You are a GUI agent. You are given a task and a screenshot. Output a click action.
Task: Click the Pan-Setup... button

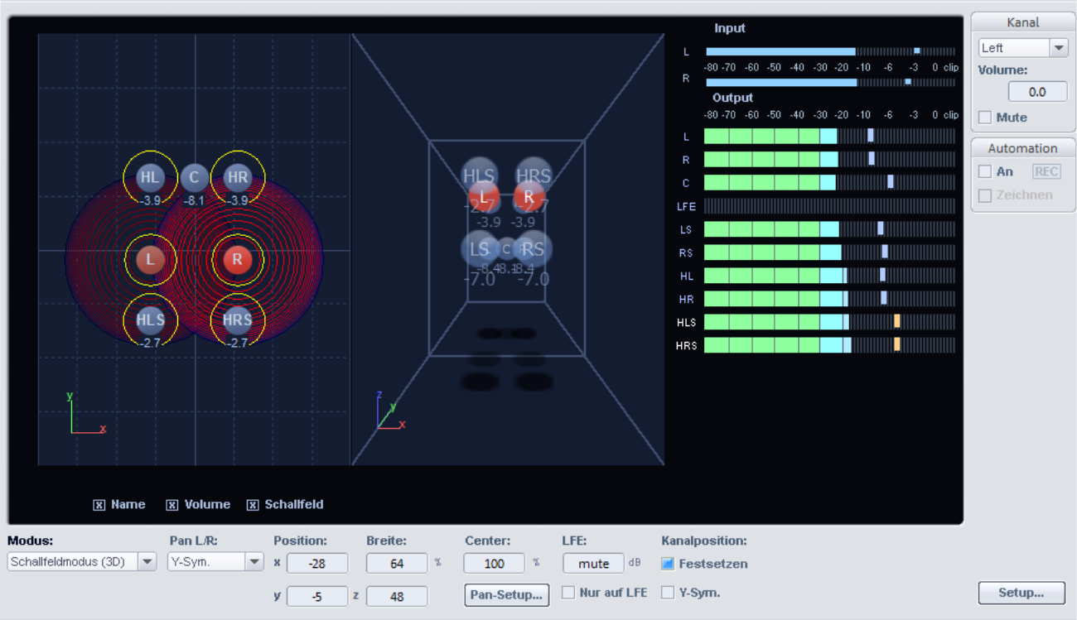pos(506,594)
